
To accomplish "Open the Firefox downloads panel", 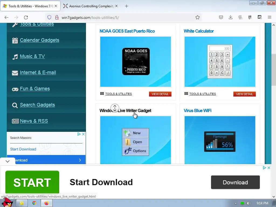I will [231, 17].
